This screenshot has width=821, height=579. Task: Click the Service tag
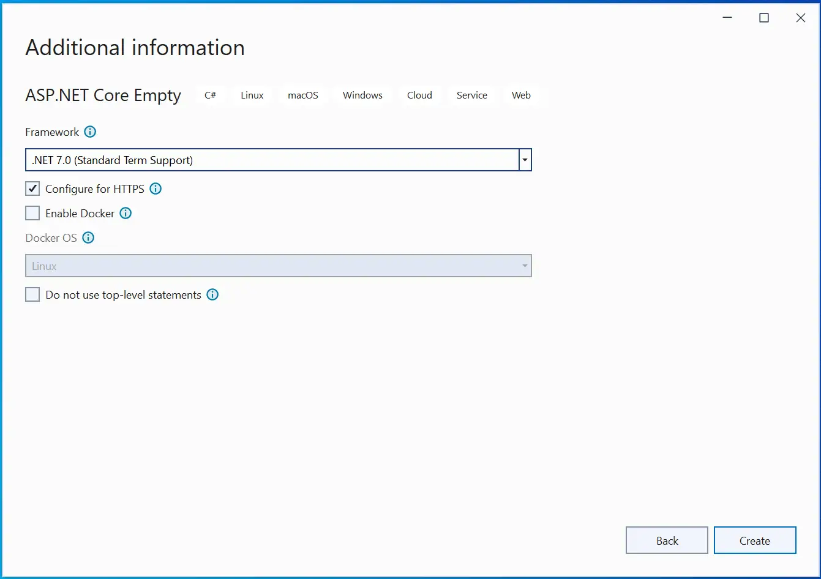pos(472,95)
